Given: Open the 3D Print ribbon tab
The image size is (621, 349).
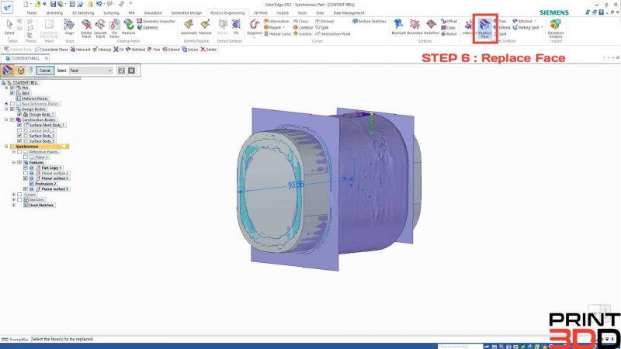Looking at the screenshot, I should [261, 13].
